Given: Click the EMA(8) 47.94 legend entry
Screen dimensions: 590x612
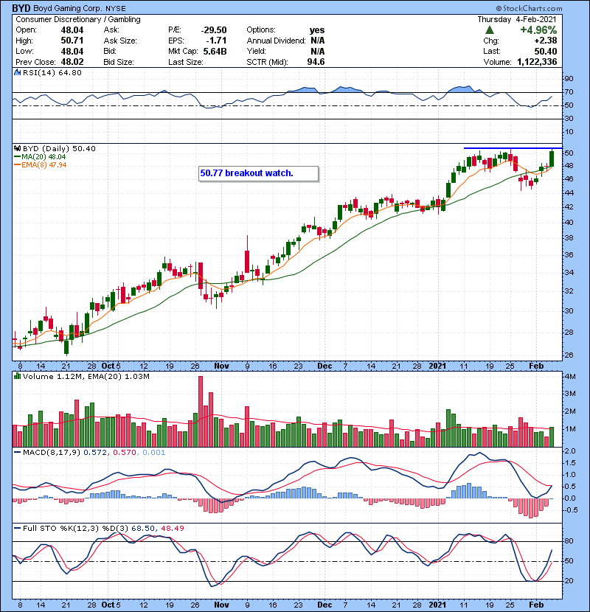Looking at the screenshot, I should (41, 165).
